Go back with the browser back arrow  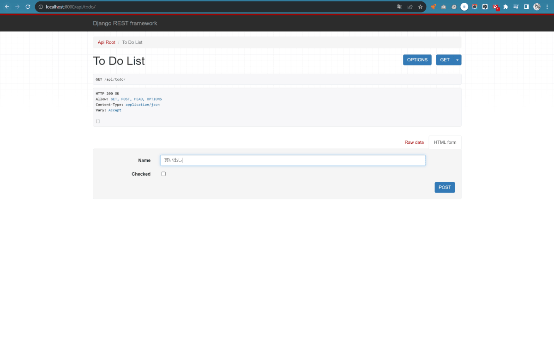pyautogui.click(x=7, y=7)
